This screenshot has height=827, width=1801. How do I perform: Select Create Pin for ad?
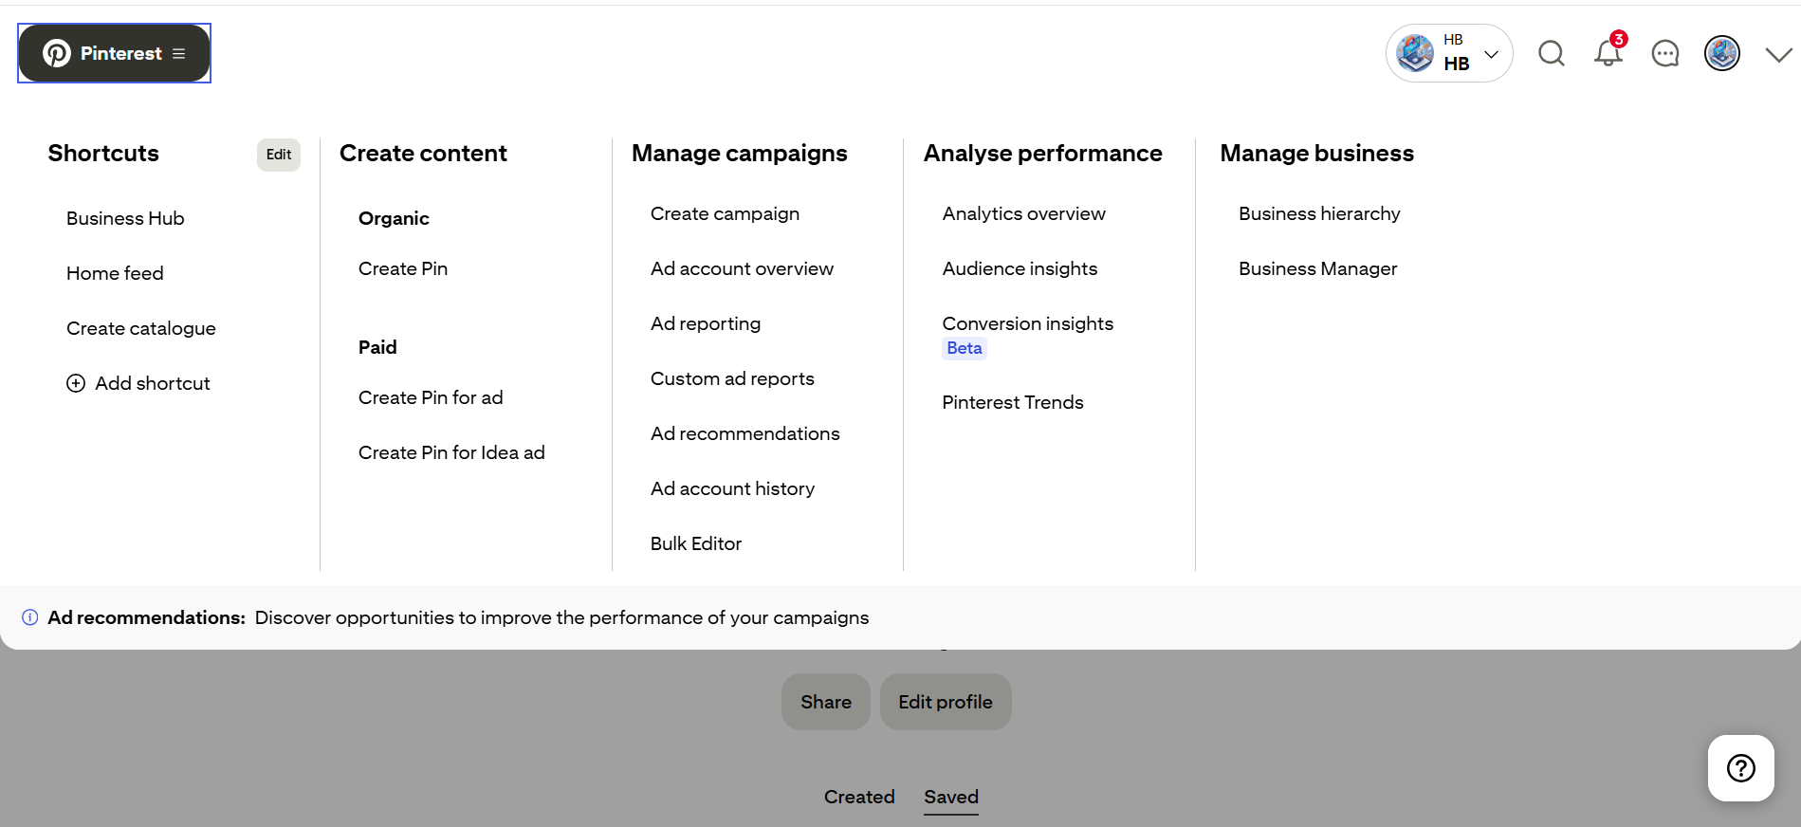[x=431, y=397]
